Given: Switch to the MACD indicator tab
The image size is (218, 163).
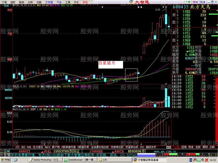Looking at the screenshot, I should (47, 147).
